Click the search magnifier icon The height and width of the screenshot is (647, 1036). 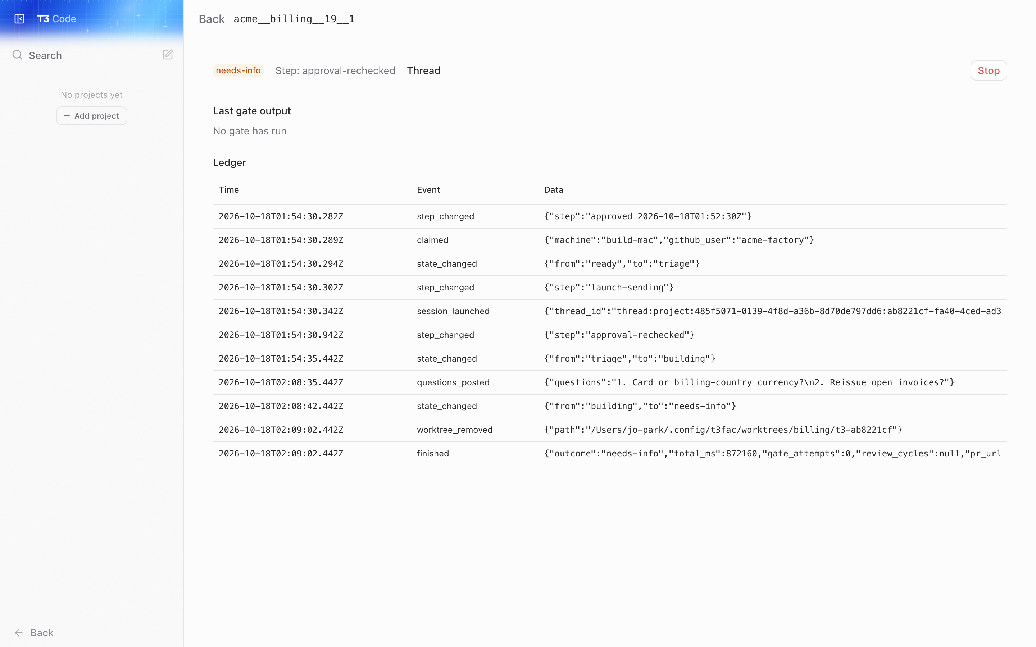click(17, 55)
